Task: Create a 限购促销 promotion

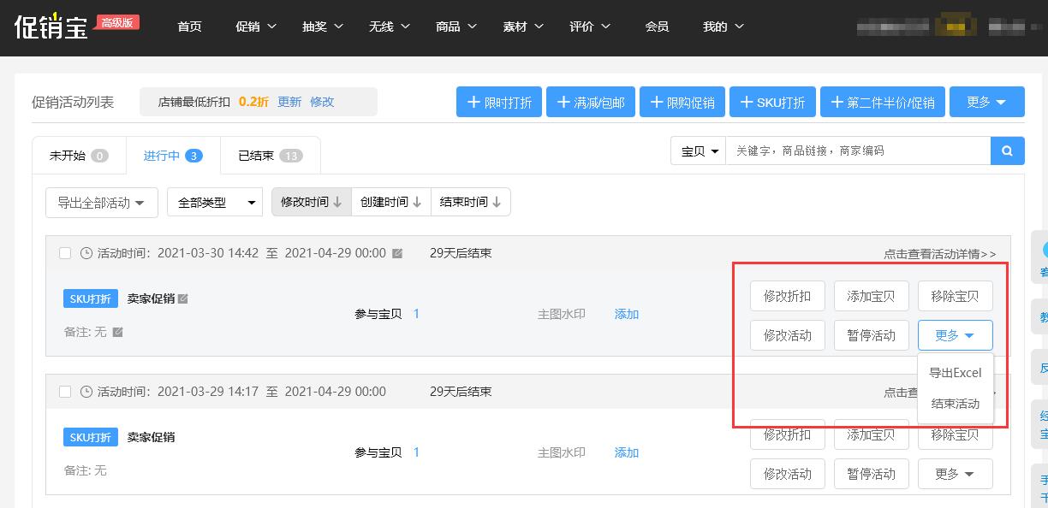Action: pos(682,102)
